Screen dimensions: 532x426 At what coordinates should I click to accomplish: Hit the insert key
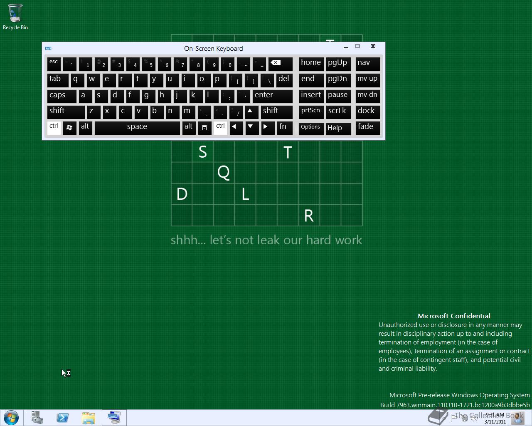coord(311,96)
